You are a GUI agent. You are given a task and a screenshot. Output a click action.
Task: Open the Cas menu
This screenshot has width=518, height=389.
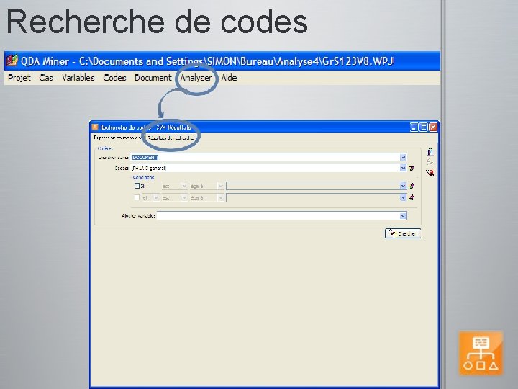coord(46,78)
